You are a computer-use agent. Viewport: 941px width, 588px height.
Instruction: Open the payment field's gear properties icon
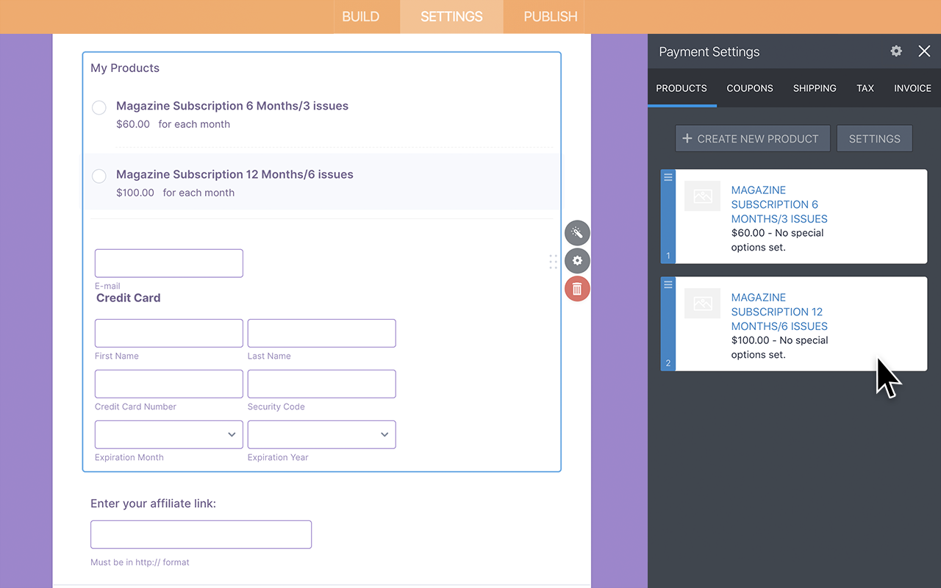coord(577,261)
